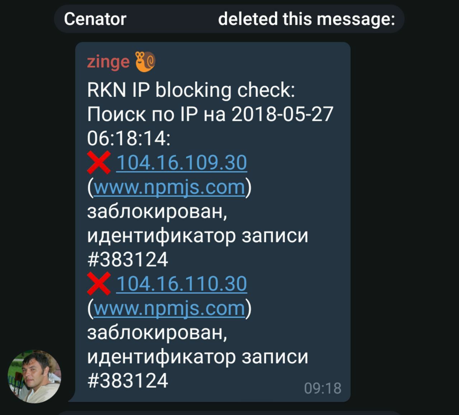The image size is (459, 415).
Task: Click the 2018-05-27 date in the message
Action: [x=283, y=114]
